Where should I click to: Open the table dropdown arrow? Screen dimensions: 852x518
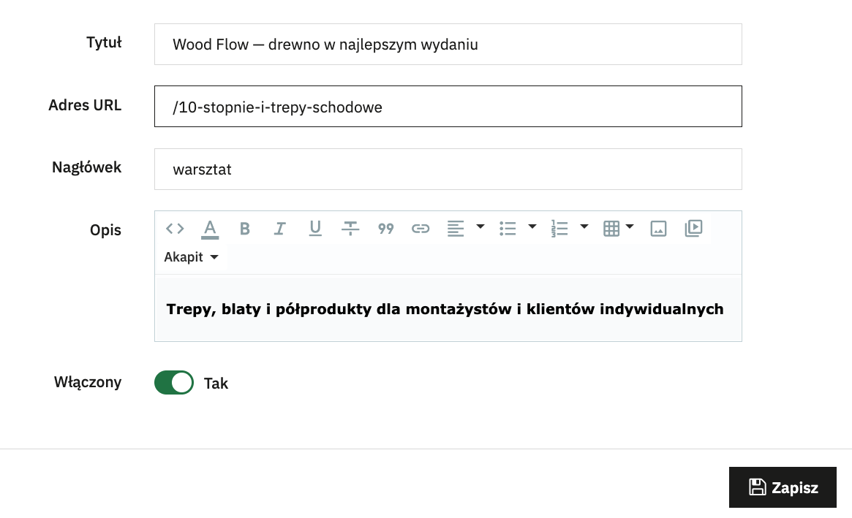(630, 226)
